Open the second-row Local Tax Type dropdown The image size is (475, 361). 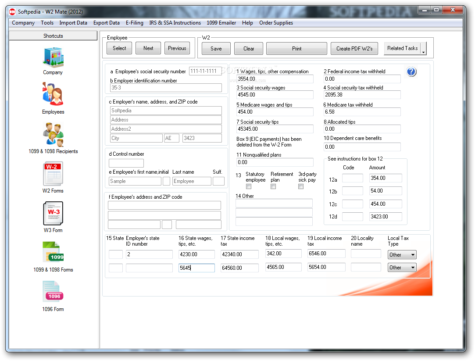point(402,268)
